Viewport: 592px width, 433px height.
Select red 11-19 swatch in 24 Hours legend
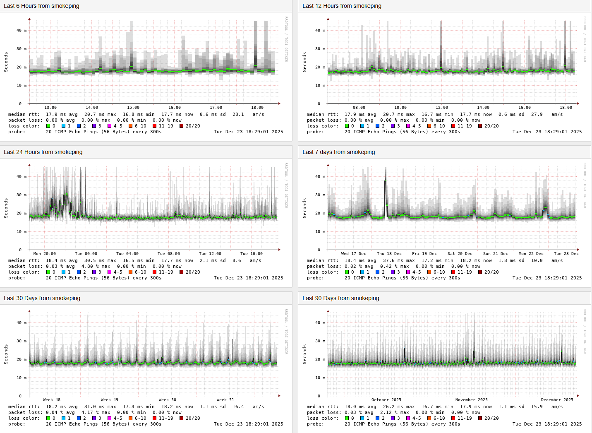[155, 272]
